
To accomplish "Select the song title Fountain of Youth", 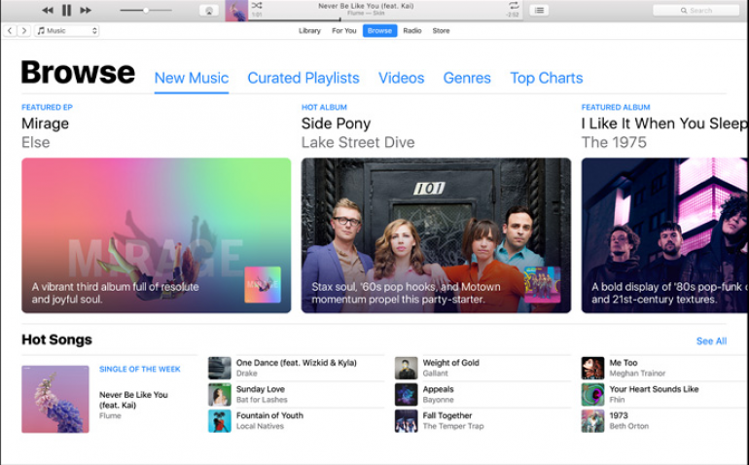I will 269,415.
